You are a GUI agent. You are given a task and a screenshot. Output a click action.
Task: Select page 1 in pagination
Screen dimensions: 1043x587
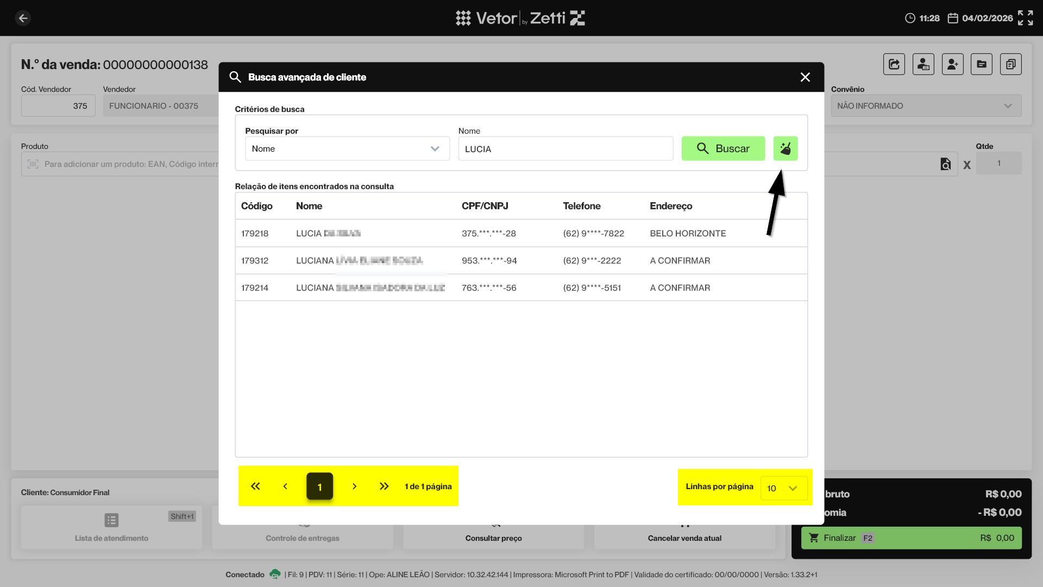click(319, 486)
